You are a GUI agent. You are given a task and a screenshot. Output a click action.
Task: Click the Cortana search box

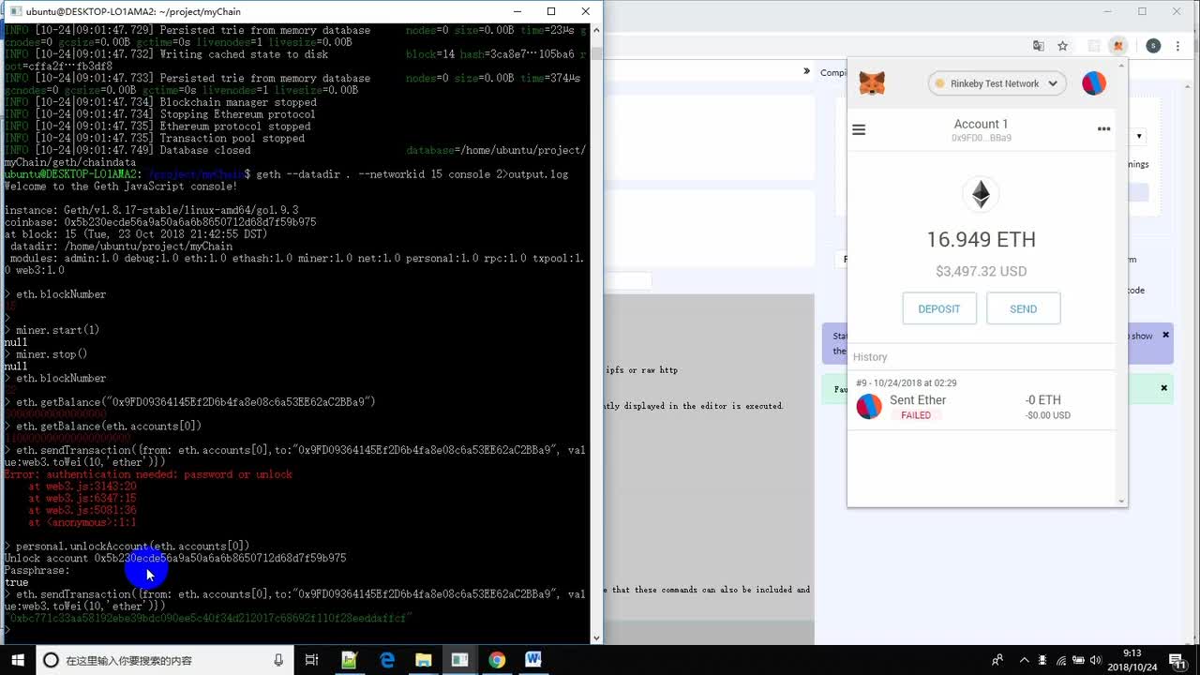(x=164, y=660)
